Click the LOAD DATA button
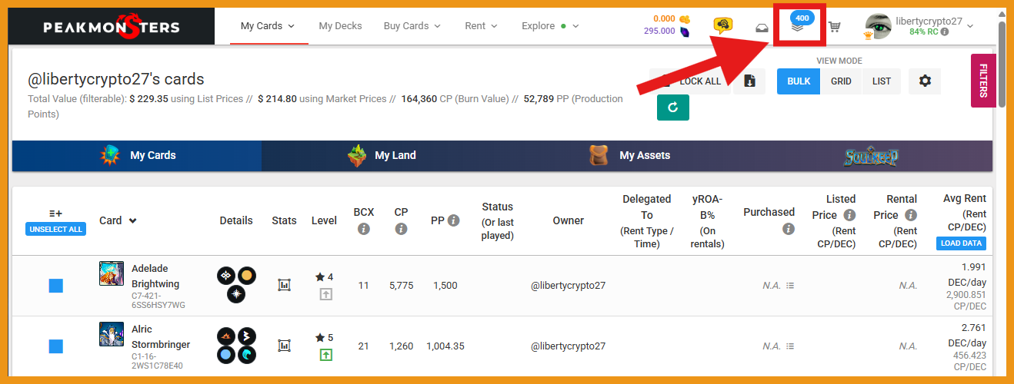This screenshot has width=1014, height=384. point(961,243)
